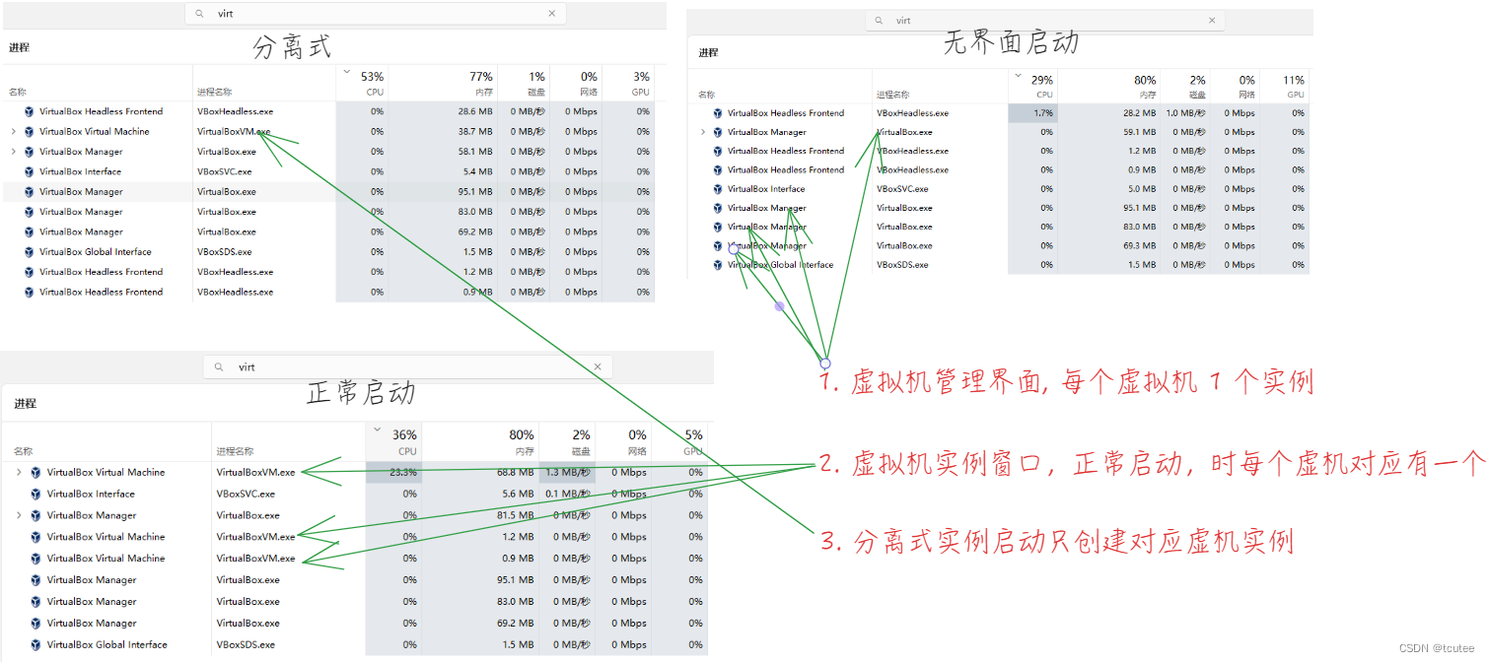Click VirtualBox Manager 81.5 MB row icon

click(x=36, y=516)
